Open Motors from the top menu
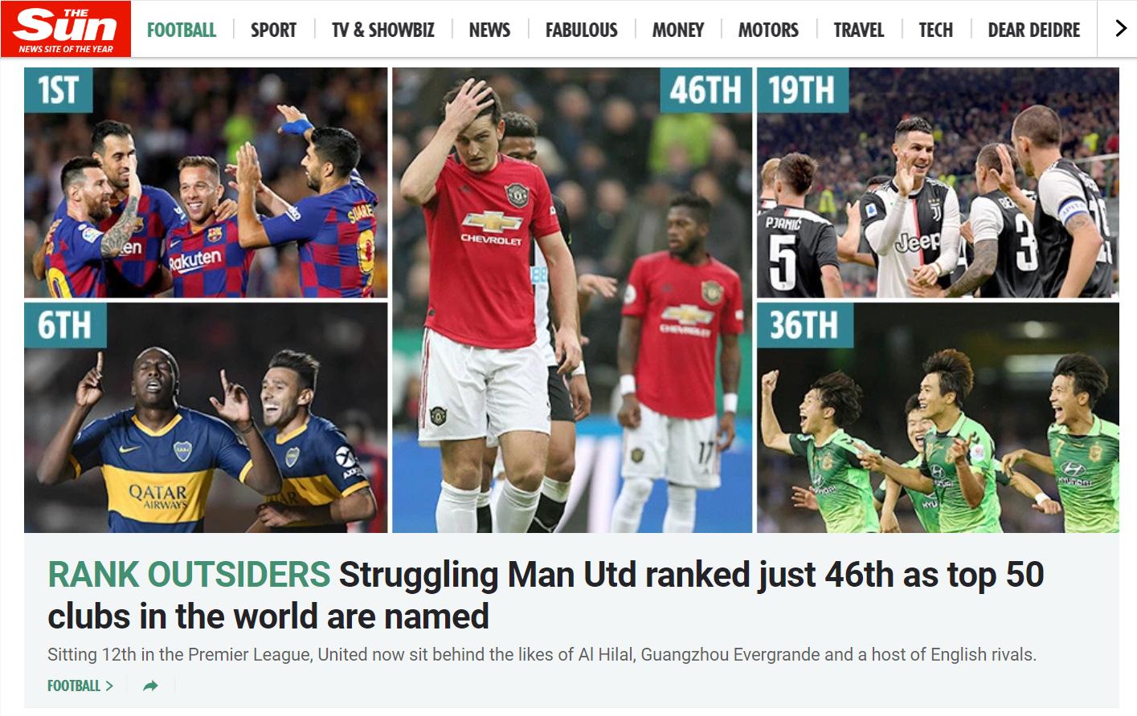Image resolution: width=1137 pixels, height=716 pixels. coord(768,30)
